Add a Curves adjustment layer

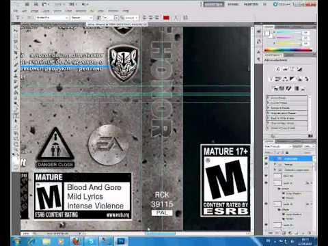point(292,69)
